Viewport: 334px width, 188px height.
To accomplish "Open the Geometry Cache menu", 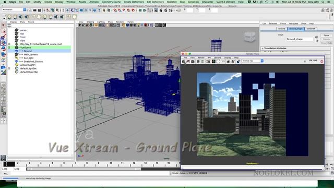I will click(111, 2).
